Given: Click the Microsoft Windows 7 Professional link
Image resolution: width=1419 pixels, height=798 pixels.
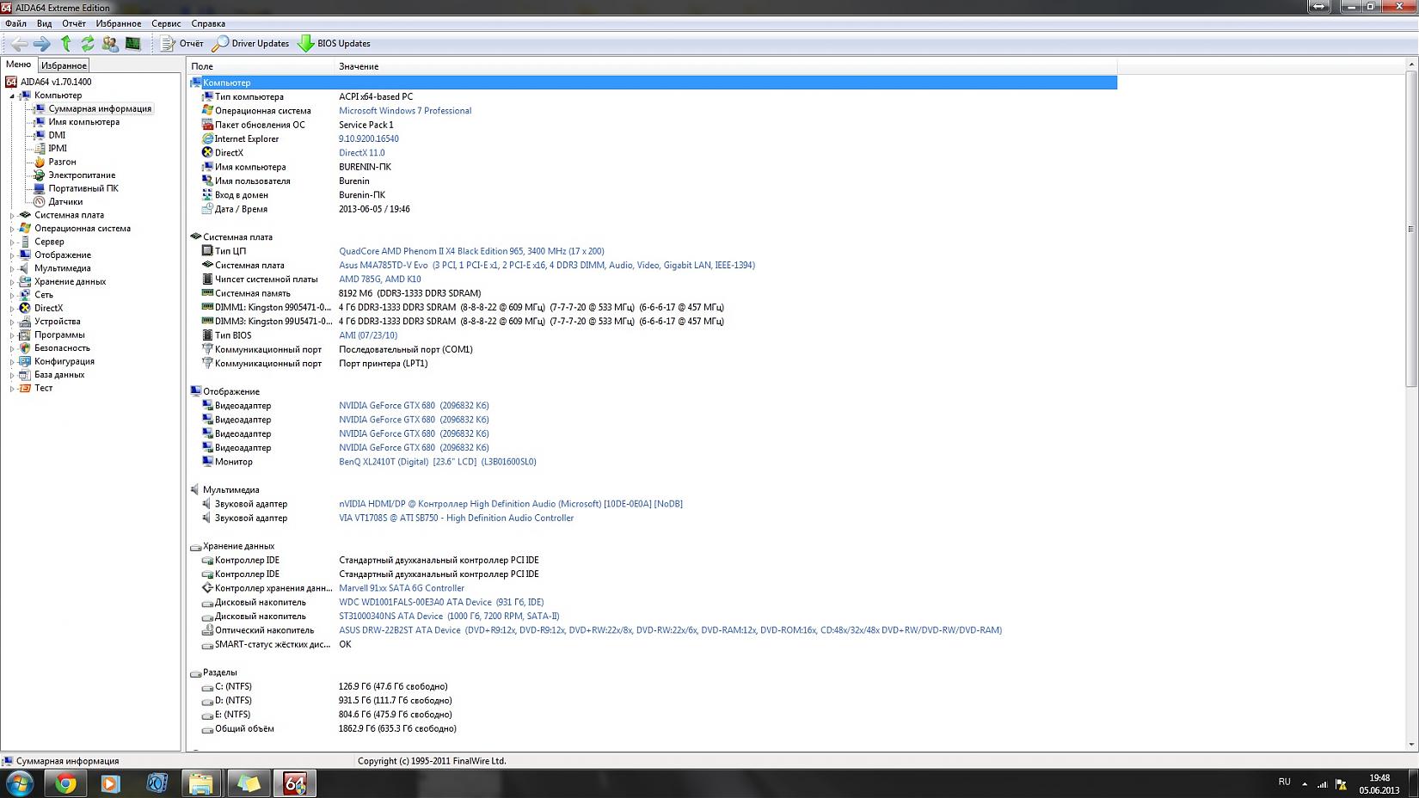Looking at the screenshot, I should [405, 111].
